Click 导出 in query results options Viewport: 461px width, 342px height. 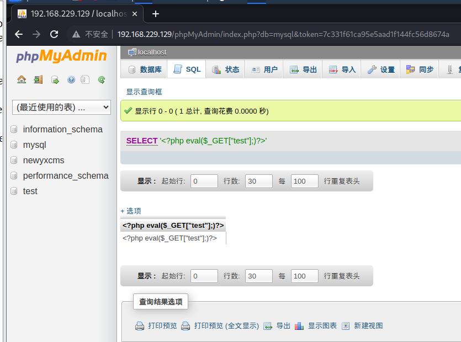coord(283,326)
